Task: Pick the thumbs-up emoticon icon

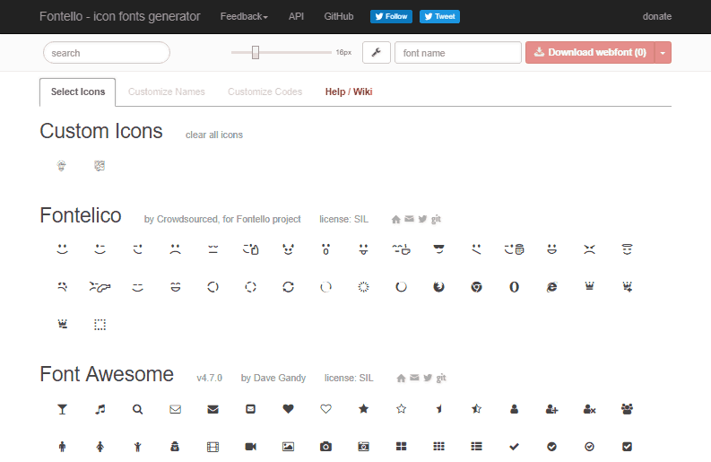Action: [x=250, y=249]
